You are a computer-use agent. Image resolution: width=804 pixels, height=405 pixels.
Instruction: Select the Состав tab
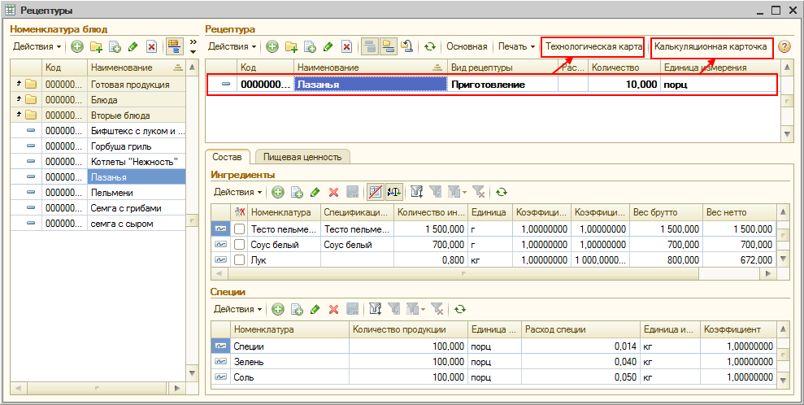pyautogui.click(x=227, y=157)
